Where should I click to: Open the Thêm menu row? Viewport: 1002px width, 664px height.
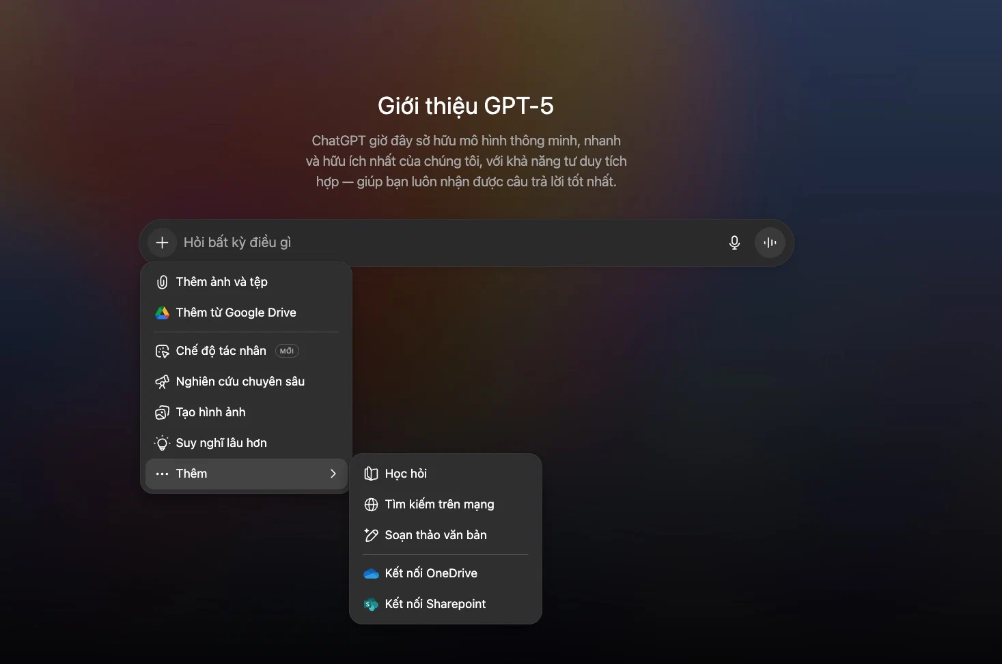click(x=246, y=474)
